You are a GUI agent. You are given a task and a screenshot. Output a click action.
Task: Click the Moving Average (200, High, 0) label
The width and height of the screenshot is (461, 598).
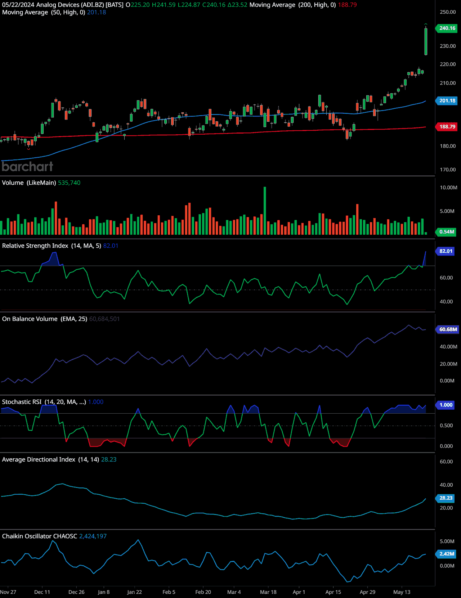pyautogui.click(x=293, y=5)
